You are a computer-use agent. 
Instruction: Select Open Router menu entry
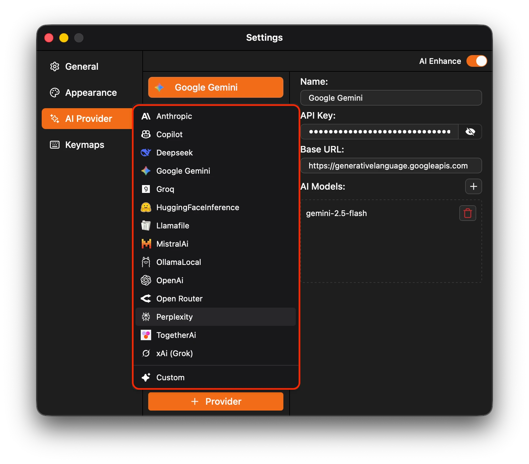[x=216, y=298]
